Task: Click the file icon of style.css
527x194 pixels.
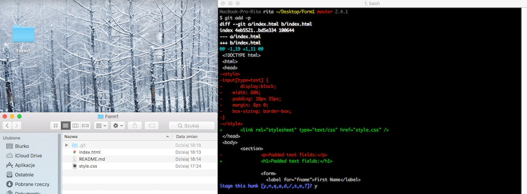Action: coord(75,166)
